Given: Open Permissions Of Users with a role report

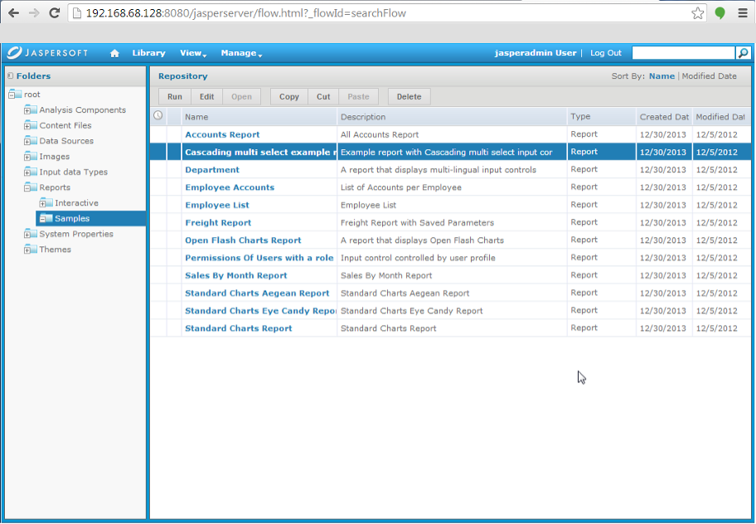Looking at the screenshot, I should click(x=259, y=258).
